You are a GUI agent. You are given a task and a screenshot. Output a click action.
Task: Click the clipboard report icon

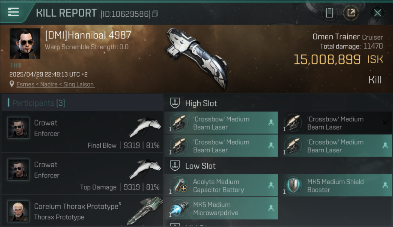(329, 13)
